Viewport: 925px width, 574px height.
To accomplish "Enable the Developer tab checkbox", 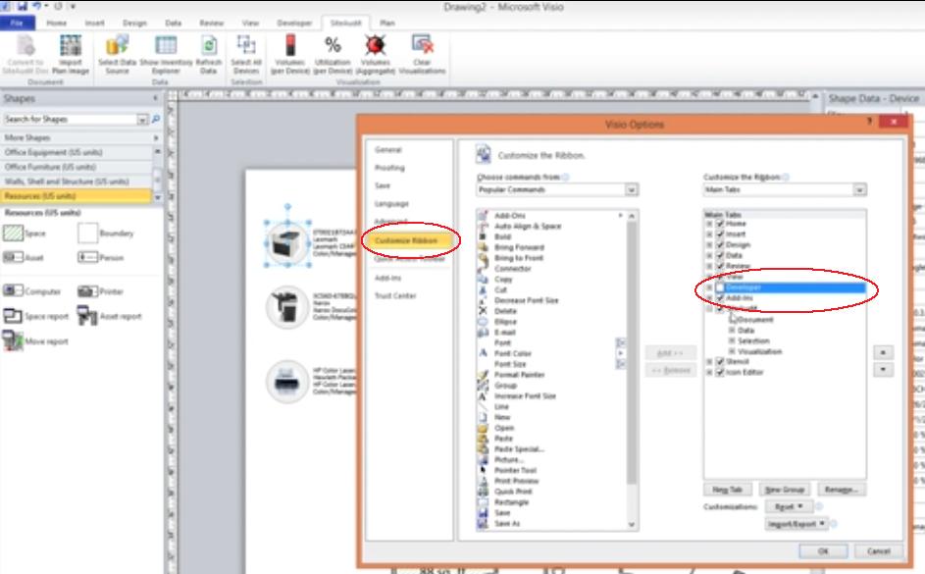I will pos(718,286).
